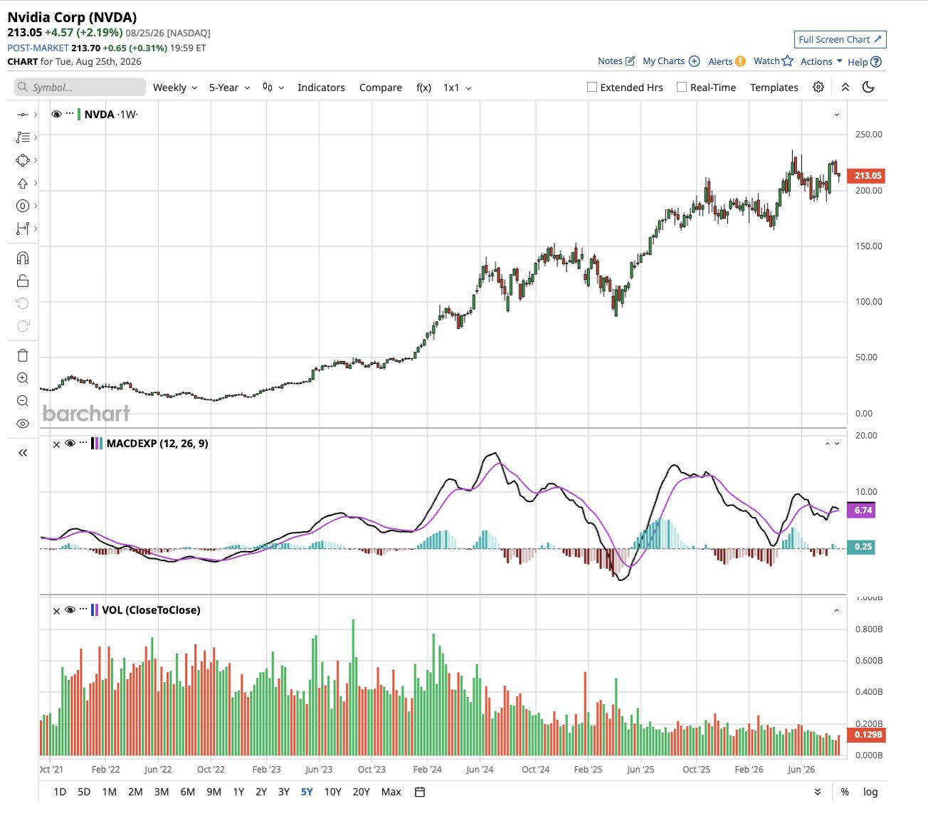Viewport: 928px width, 816px height.
Task: Open more options for MACDEXP indicator
Action: [83, 443]
